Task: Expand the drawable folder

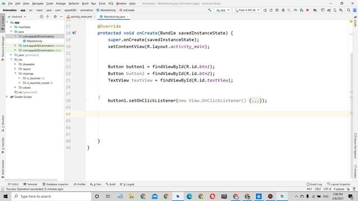Action: tap(15, 64)
